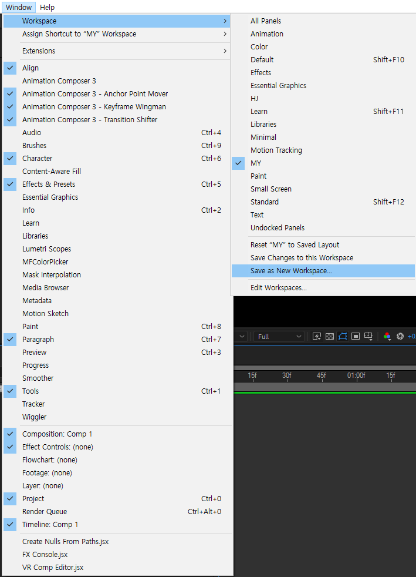Click the 45f mark on the time ruler

coord(321,375)
